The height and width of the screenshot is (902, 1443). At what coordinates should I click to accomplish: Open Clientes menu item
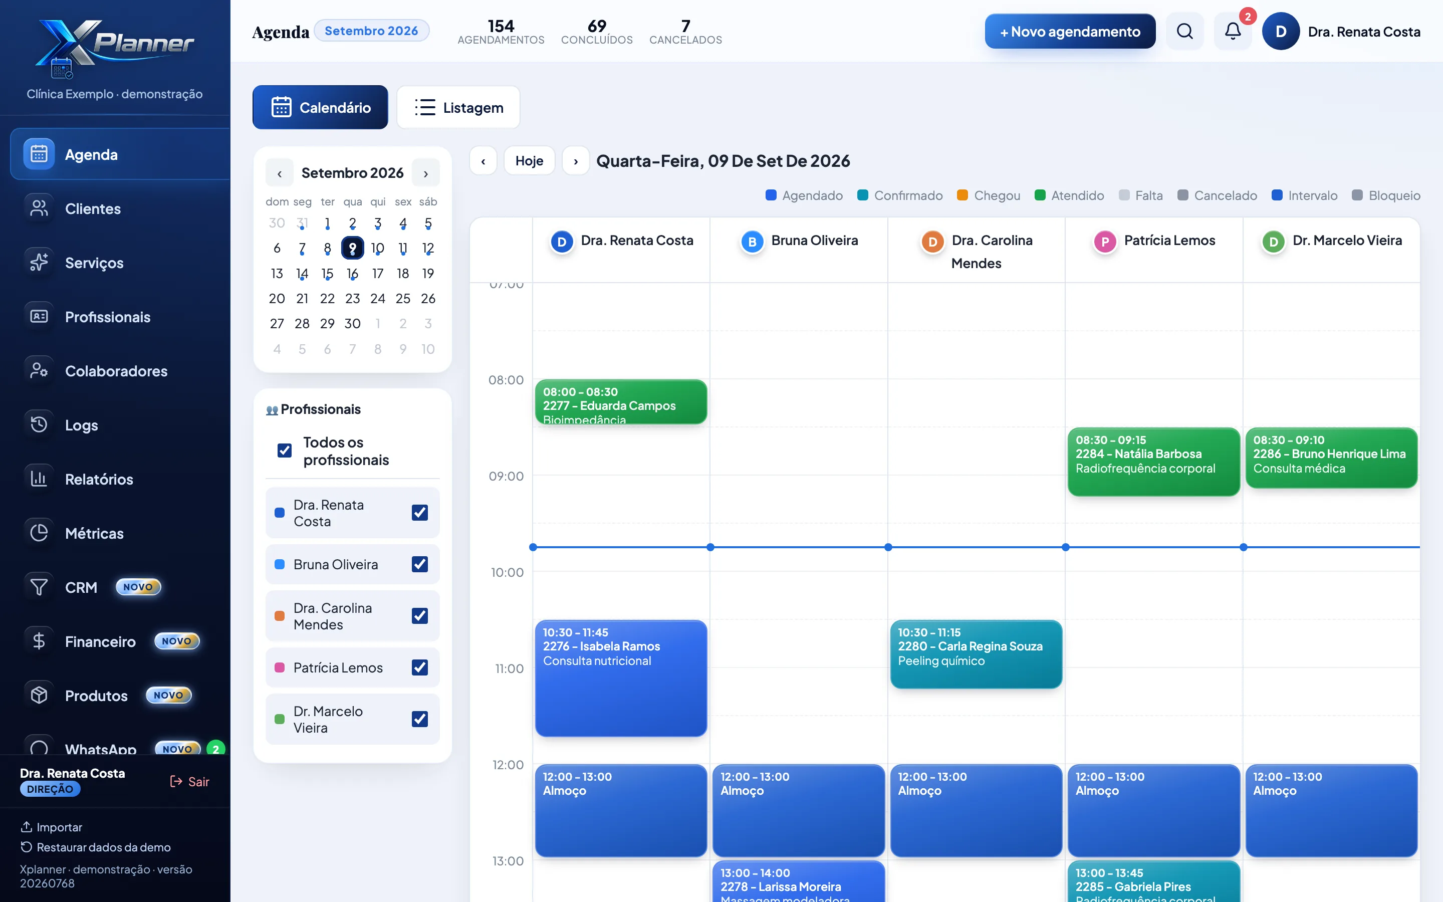(x=120, y=208)
